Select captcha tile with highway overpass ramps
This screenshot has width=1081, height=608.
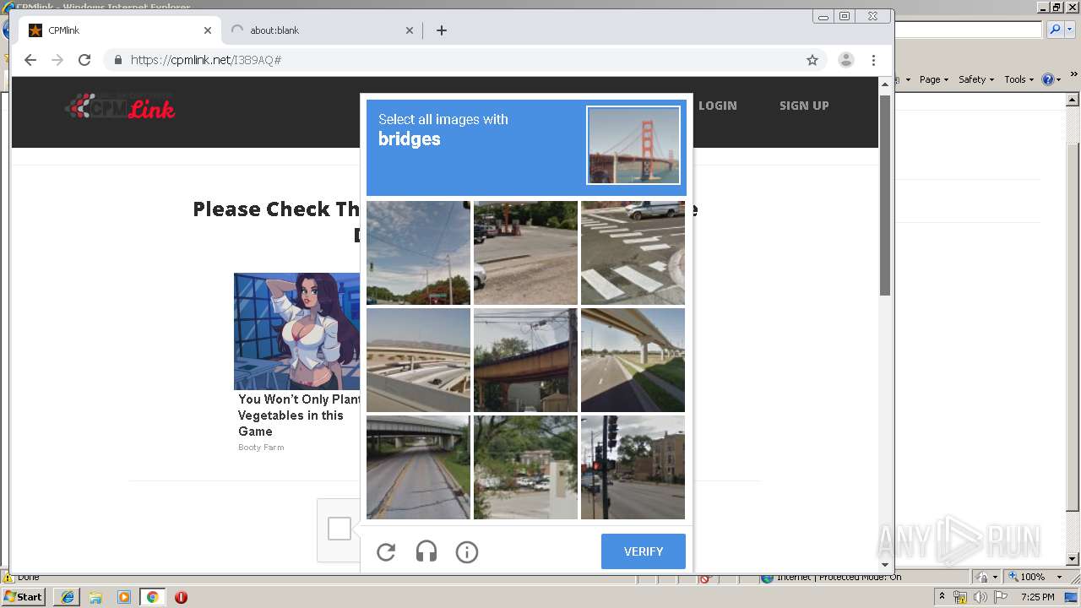[419, 360]
